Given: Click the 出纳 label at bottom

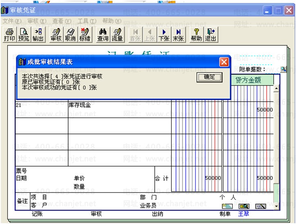Looking at the screenshot, I should [x=158, y=214].
